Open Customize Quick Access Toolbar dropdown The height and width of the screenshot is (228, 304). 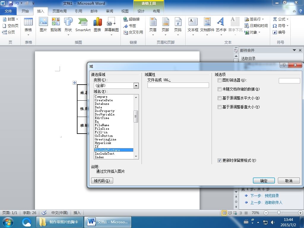coord(33,3)
